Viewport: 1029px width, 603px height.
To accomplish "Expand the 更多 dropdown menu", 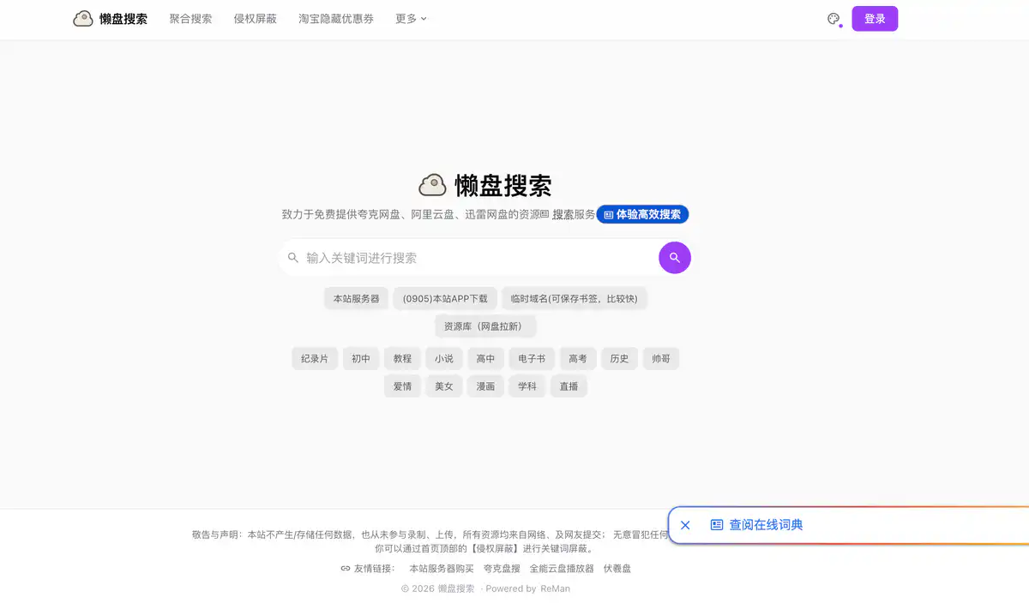I will tap(411, 19).
